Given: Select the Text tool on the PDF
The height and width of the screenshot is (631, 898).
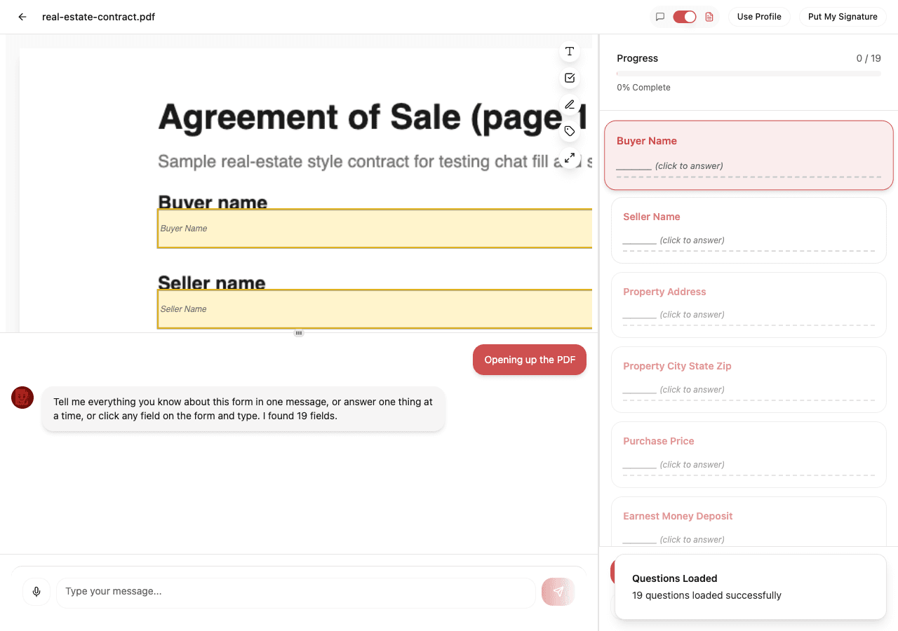Looking at the screenshot, I should point(570,51).
